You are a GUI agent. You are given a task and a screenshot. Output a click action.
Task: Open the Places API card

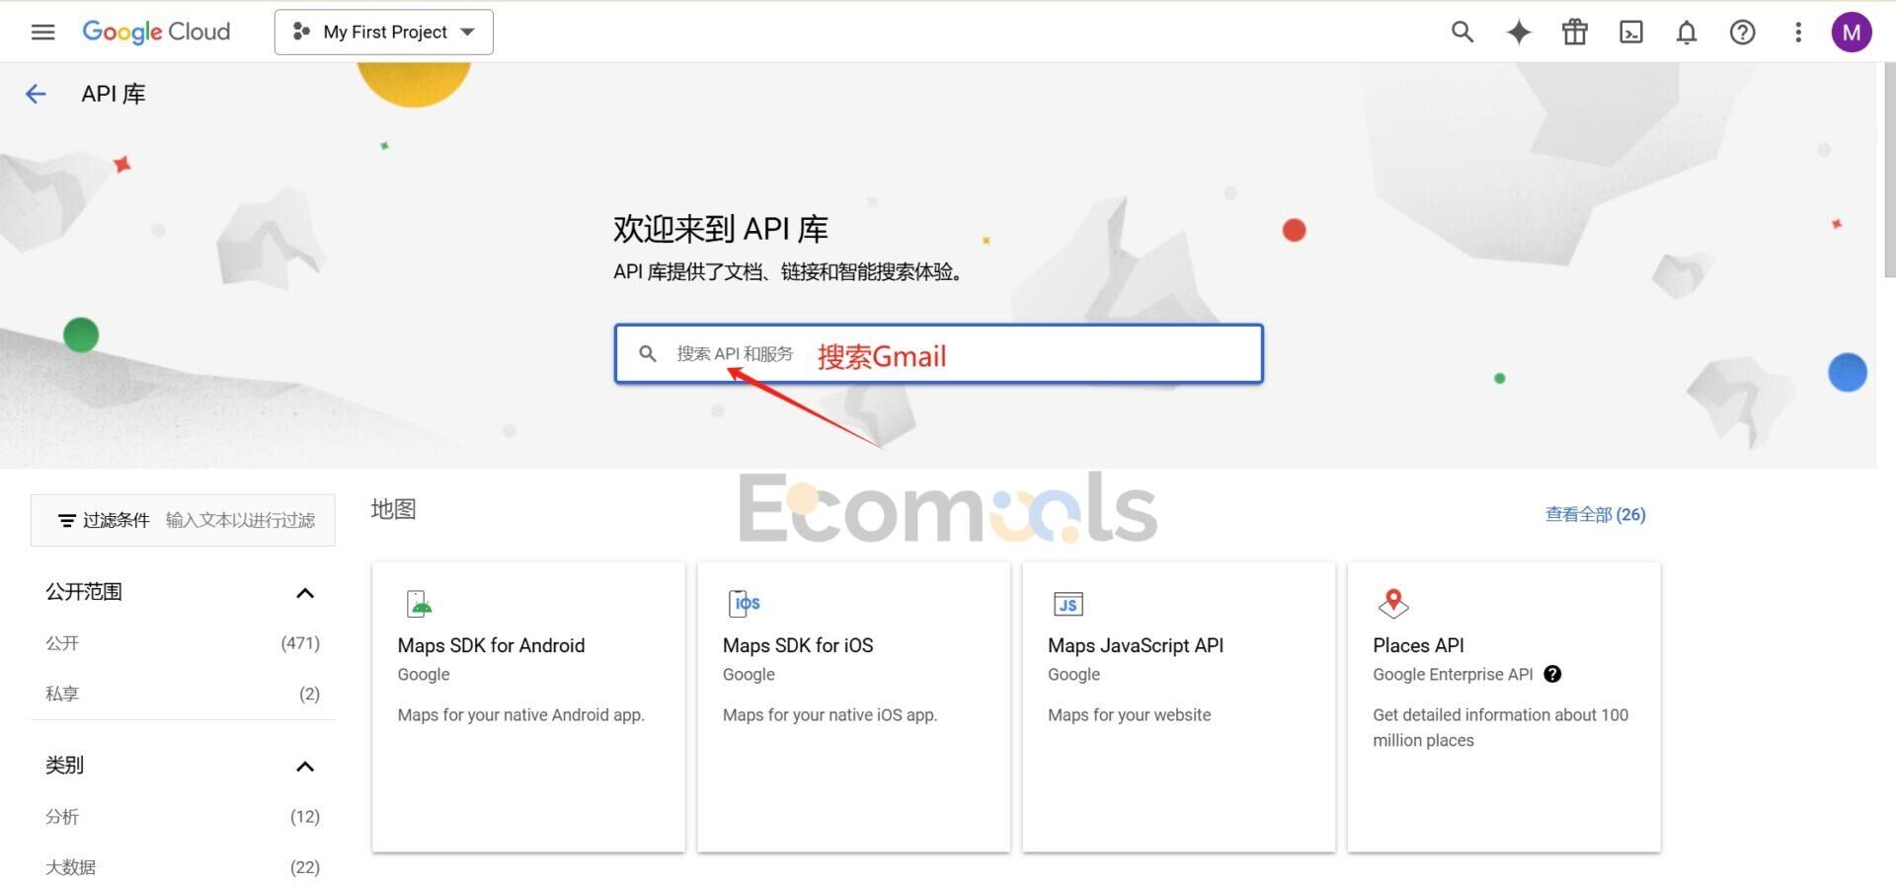click(1504, 706)
